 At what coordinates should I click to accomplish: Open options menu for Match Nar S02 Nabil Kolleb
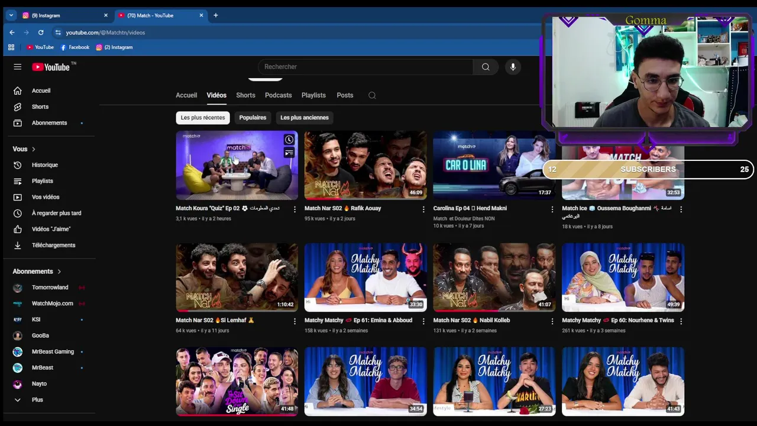(552, 321)
